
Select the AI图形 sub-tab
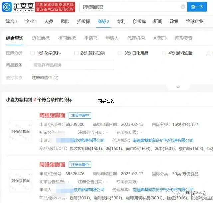coord(160,38)
